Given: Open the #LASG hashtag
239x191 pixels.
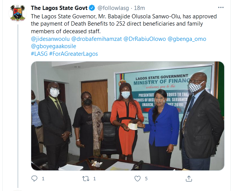Looking at the screenshot, I should pyautogui.click(x=39, y=54).
